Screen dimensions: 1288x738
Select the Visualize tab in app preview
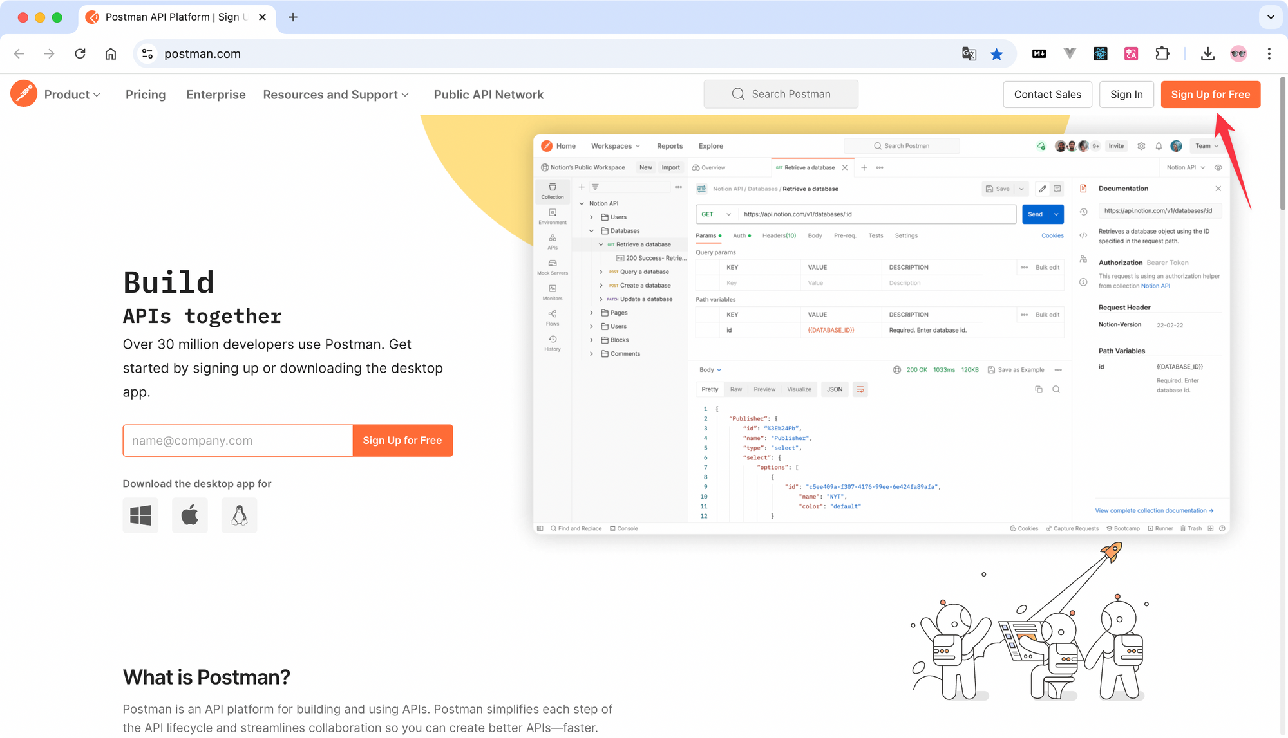point(799,389)
